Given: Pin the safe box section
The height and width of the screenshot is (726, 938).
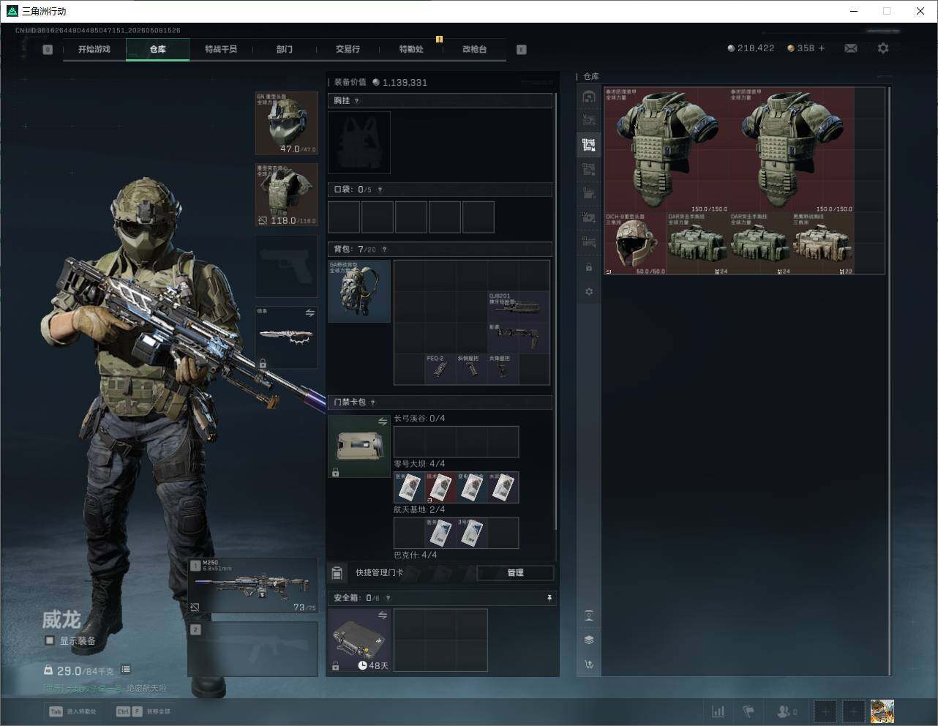Looking at the screenshot, I should coord(549,598).
